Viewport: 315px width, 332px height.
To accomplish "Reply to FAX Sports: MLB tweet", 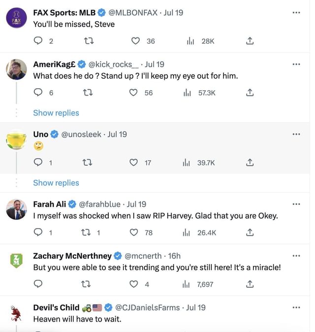I will click(x=38, y=41).
